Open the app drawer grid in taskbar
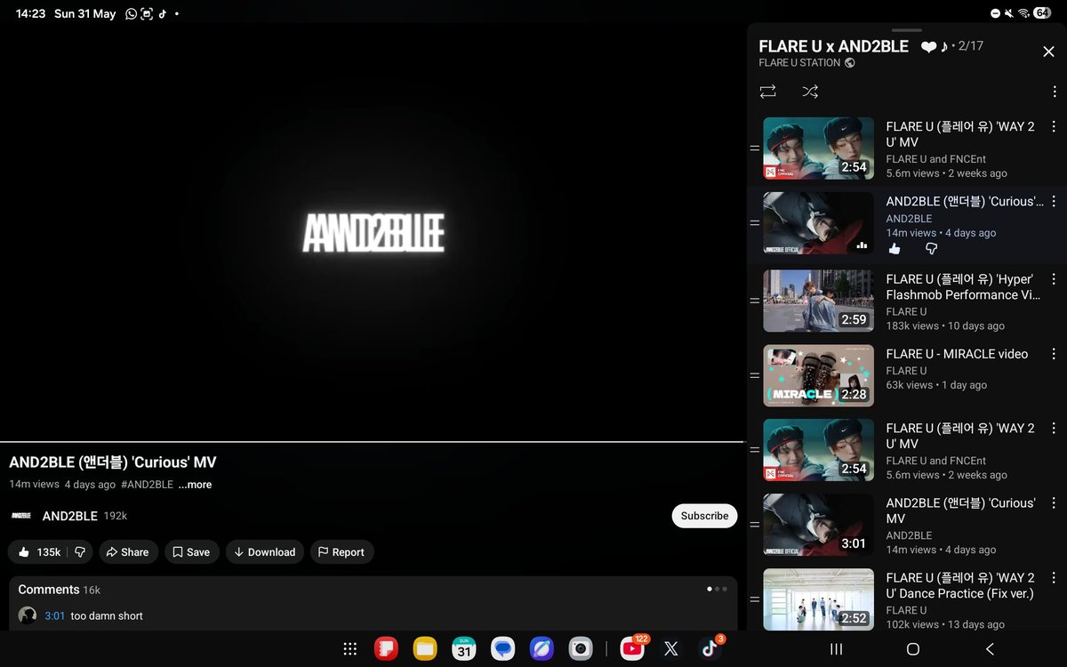 point(350,649)
